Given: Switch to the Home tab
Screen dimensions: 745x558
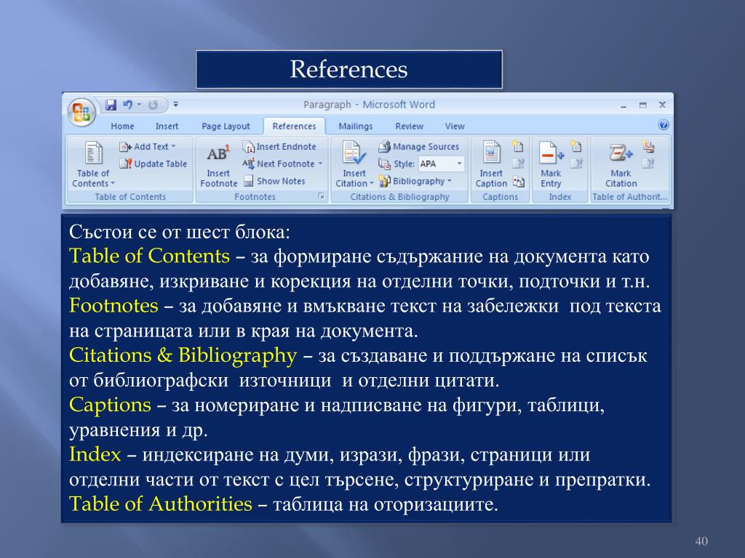Looking at the screenshot, I should coord(122,126).
